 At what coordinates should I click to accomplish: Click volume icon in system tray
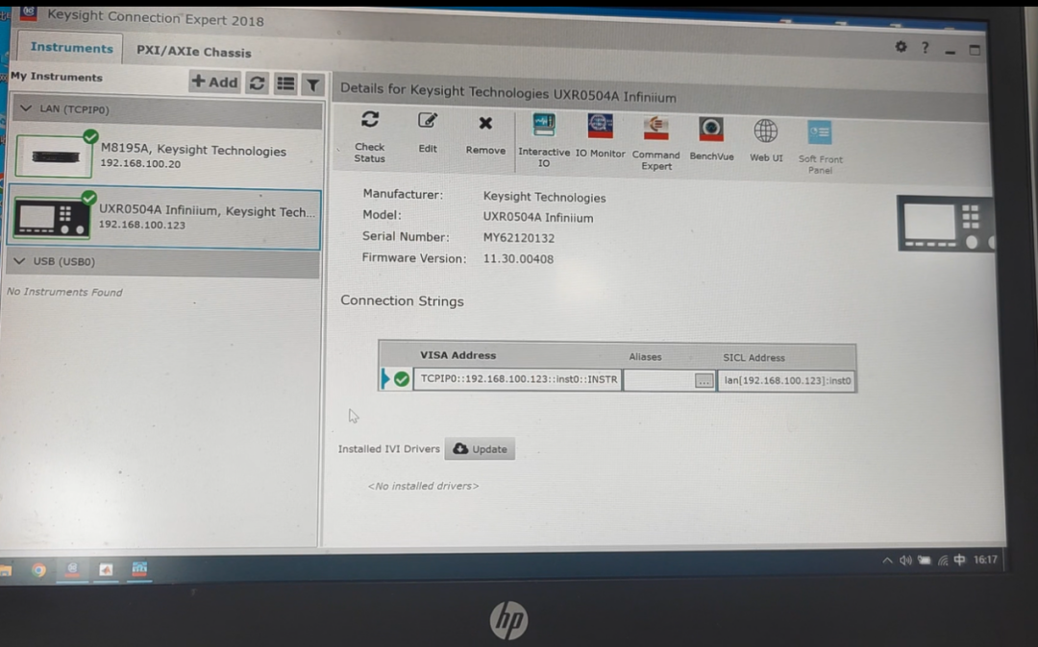[905, 561]
